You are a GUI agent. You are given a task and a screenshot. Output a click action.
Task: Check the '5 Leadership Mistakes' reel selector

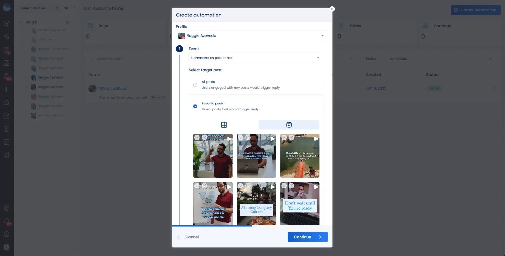click(x=197, y=186)
